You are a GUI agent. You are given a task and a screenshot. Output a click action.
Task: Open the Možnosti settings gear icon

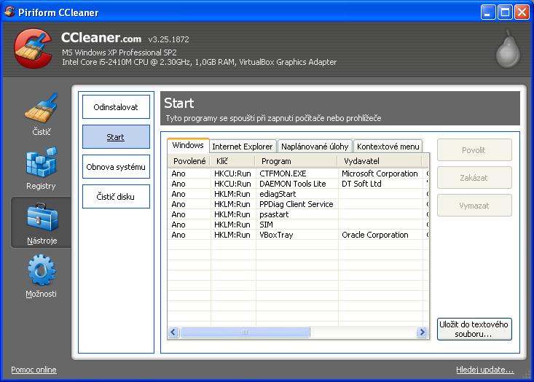point(41,272)
